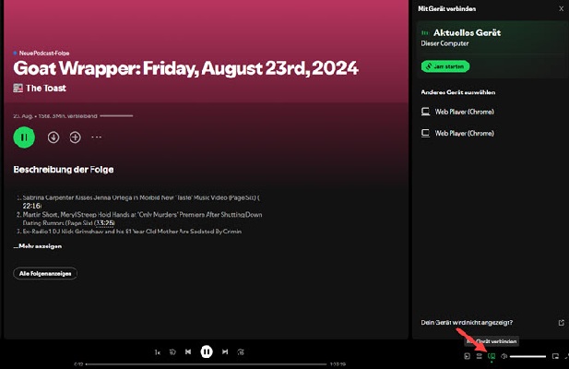
Task: Click external link icon for device help
Action: 561,323
